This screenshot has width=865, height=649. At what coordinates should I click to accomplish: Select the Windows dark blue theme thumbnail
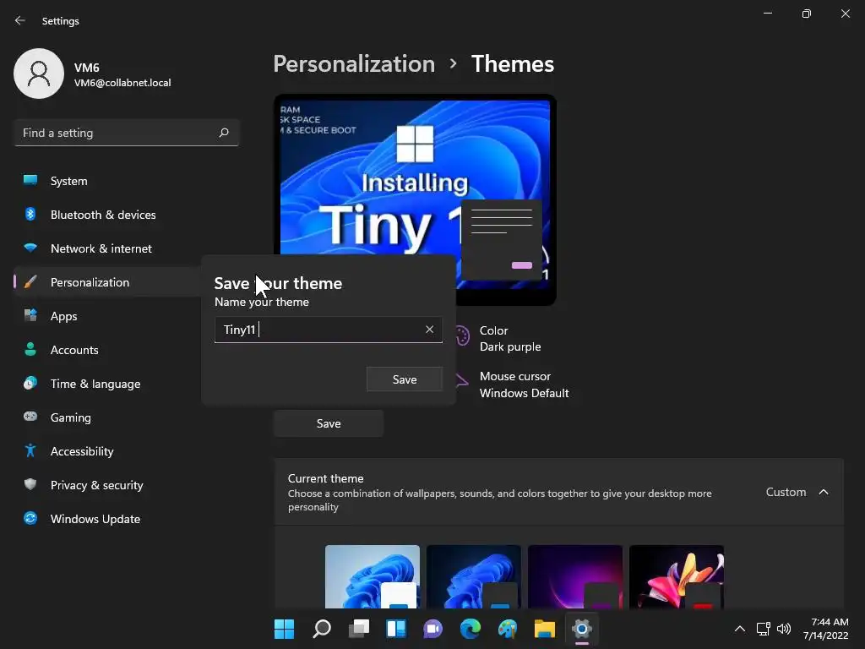pos(473,576)
